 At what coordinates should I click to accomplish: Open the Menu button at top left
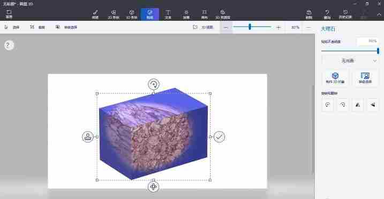coord(9,14)
